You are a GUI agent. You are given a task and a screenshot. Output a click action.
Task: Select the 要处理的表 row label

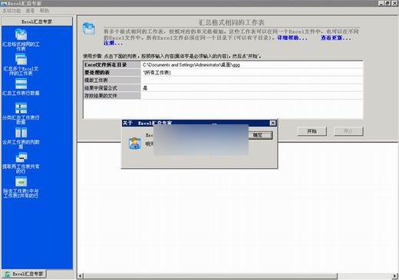112,73
